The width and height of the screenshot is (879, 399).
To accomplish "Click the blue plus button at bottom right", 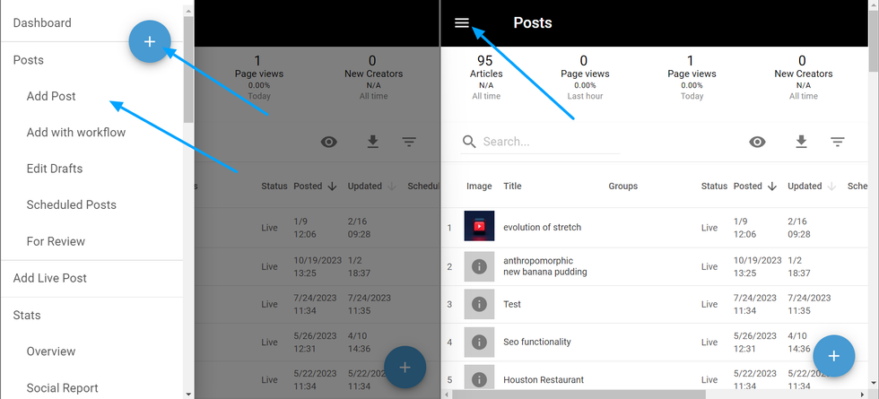I will [833, 356].
